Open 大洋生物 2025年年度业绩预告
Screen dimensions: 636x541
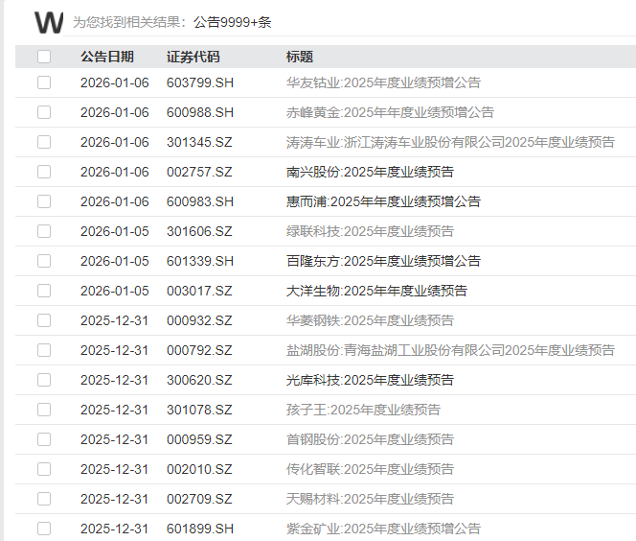[x=376, y=291]
